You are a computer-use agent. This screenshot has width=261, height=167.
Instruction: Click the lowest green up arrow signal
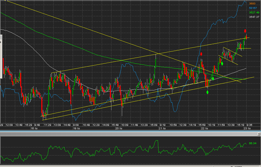207,92
